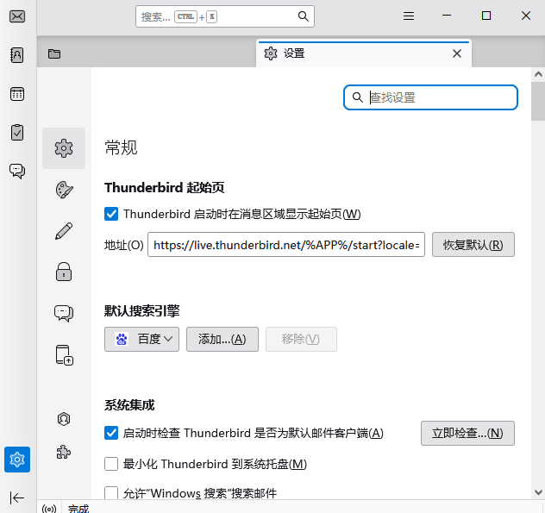Open the 百度 default search engine dropdown
The height and width of the screenshot is (513, 545).
141,339
